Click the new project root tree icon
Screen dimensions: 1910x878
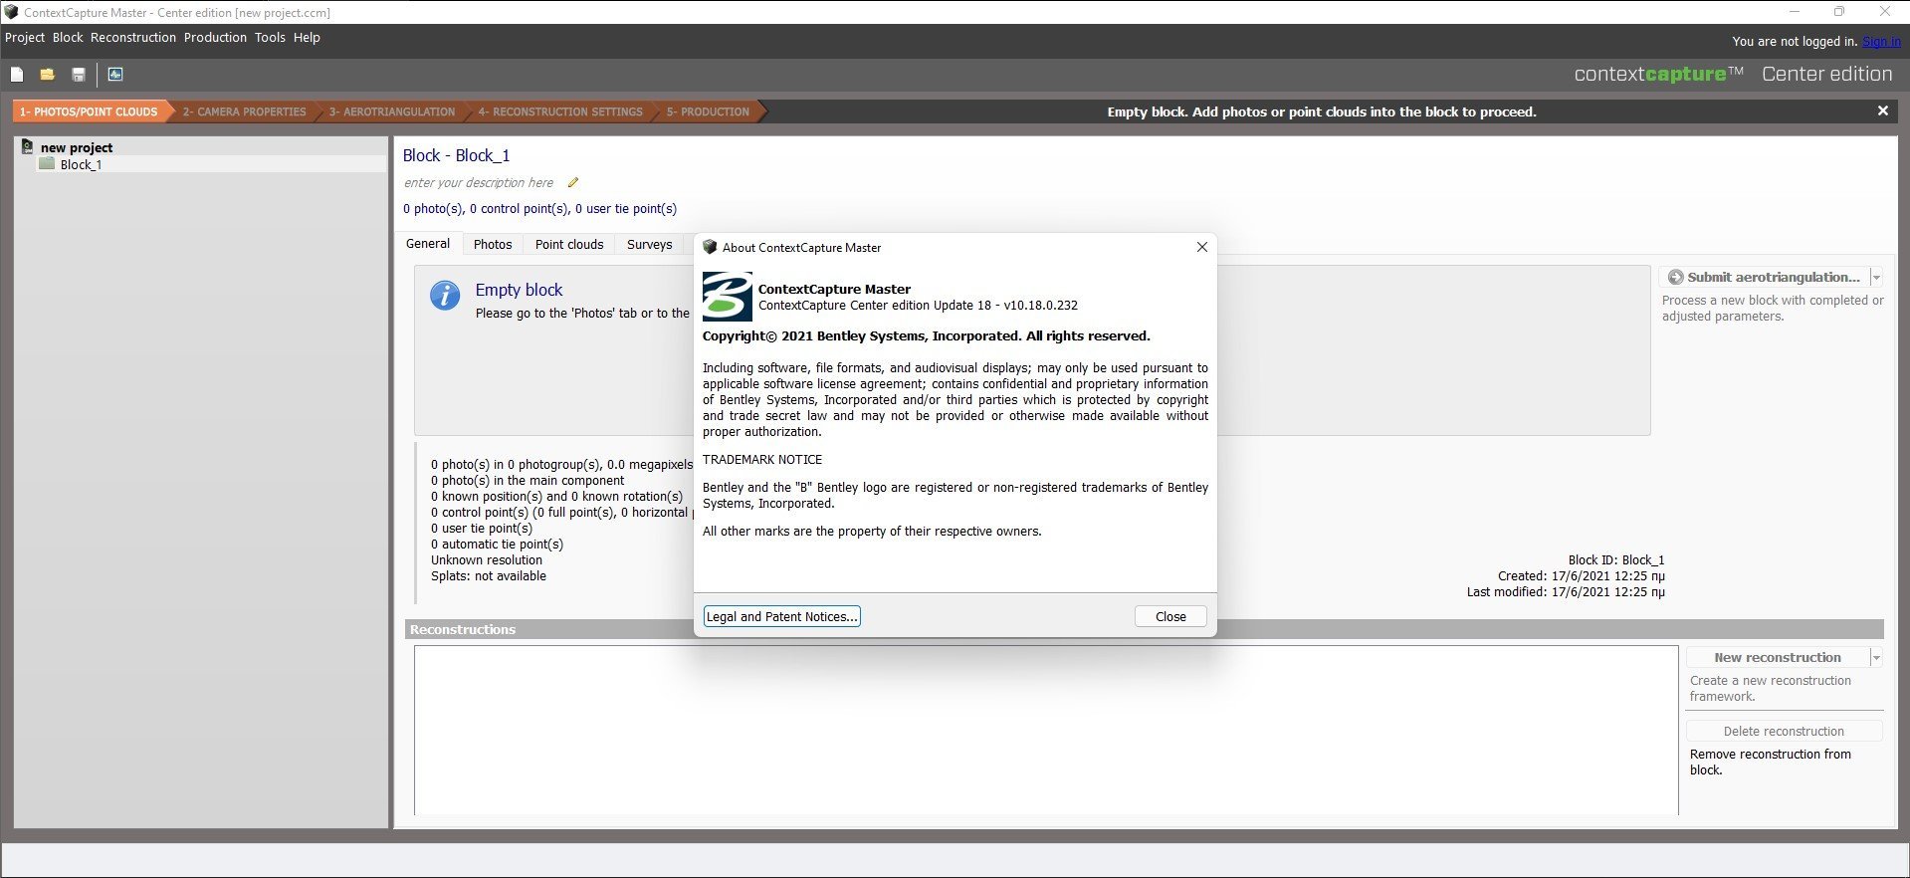pos(28,147)
